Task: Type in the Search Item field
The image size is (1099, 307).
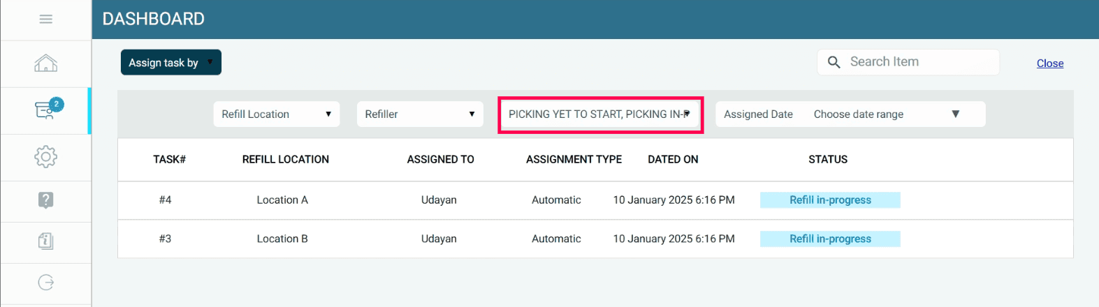Action: tap(919, 62)
